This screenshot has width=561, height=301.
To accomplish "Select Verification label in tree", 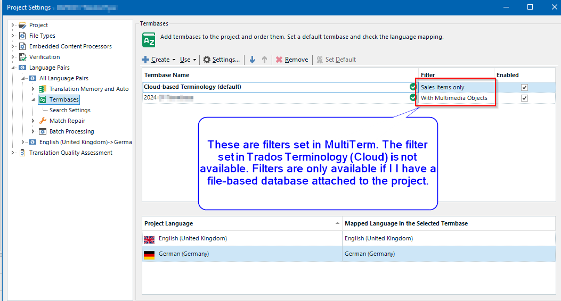I will pyautogui.click(x=44, y=57).
